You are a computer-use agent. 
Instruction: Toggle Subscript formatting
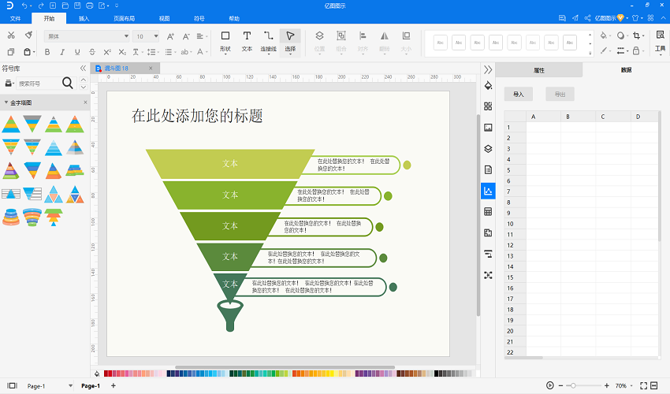[122, 52]
